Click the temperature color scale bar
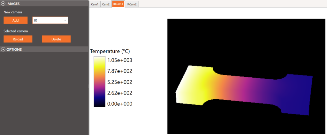Viewport: 327px width, 135px height. click(x=100, y=82)
